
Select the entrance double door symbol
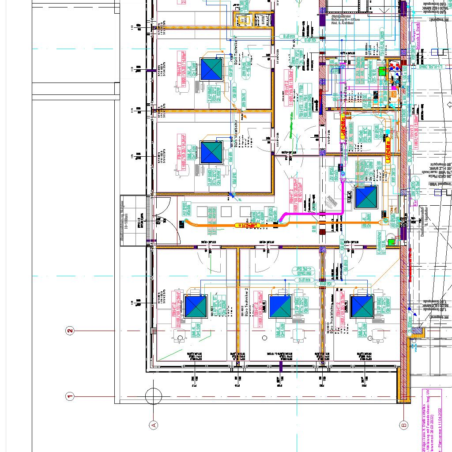pos(167,221)
